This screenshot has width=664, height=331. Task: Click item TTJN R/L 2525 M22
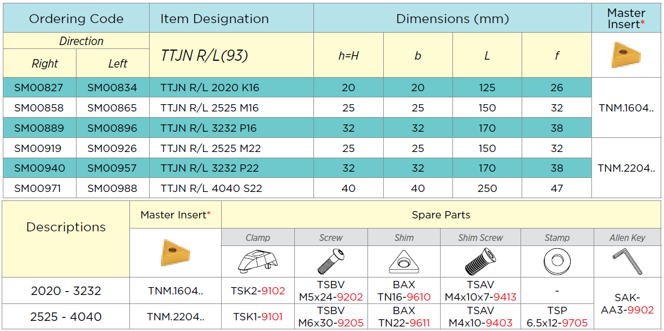210,149
